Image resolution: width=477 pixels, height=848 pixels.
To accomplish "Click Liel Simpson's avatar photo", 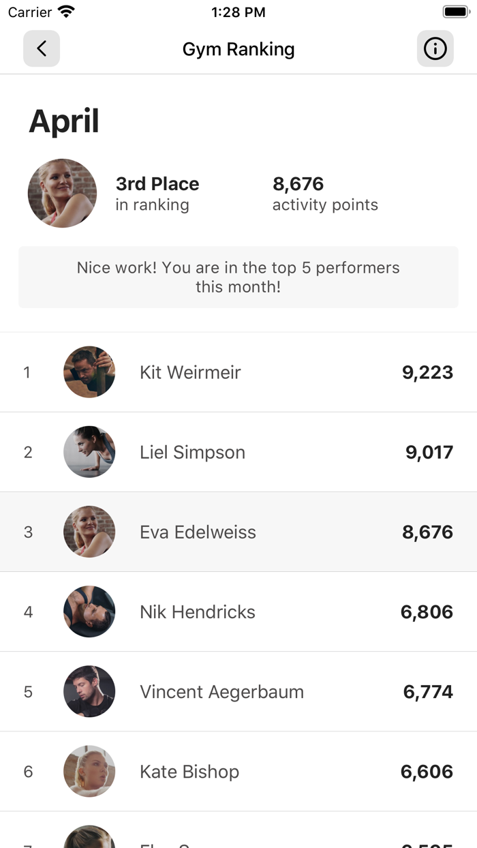I will [89, 452].
